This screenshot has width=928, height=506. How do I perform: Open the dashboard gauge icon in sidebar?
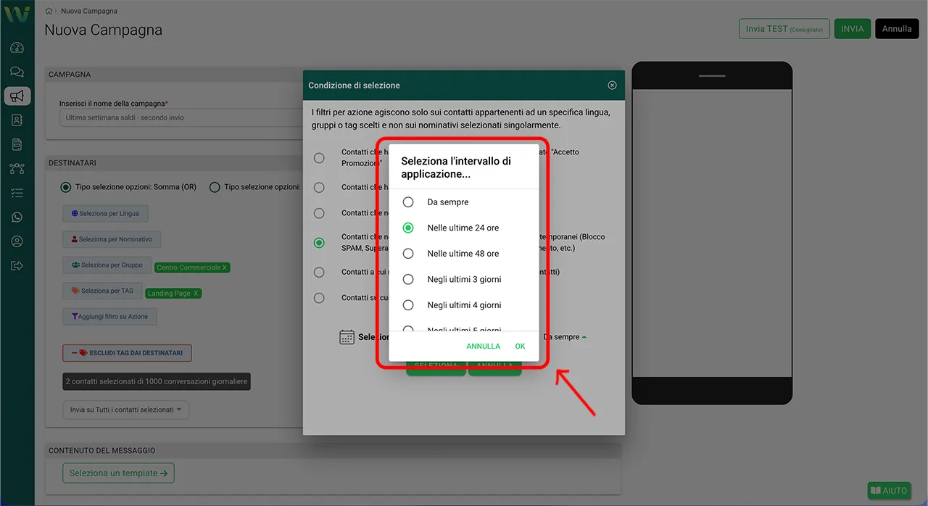17,48
